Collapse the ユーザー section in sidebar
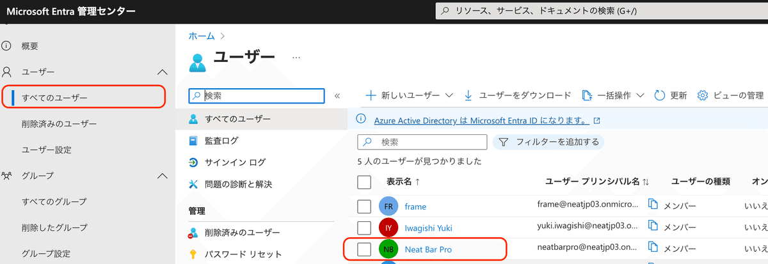The image size is (768, 264). (163, 72)
